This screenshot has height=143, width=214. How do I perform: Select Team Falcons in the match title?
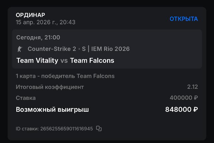pyautogui.click(x=92, y=61)
